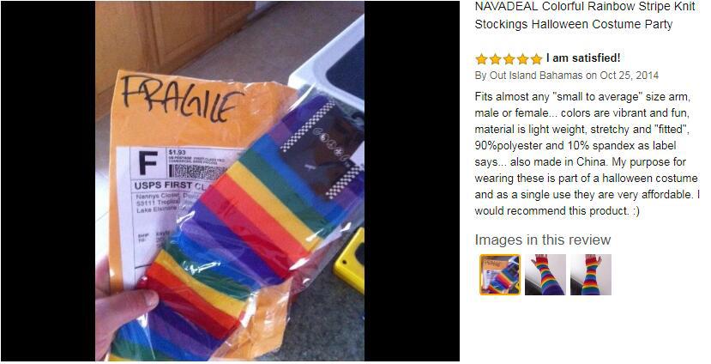711x364 pixels.
Task: Click the last gold rating star
Action: coord(536,59)
